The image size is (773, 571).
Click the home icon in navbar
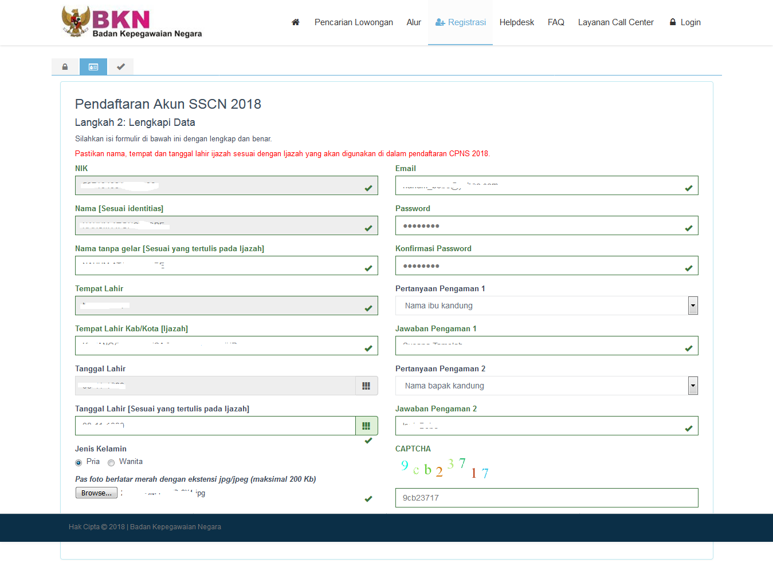coord(296,22)
